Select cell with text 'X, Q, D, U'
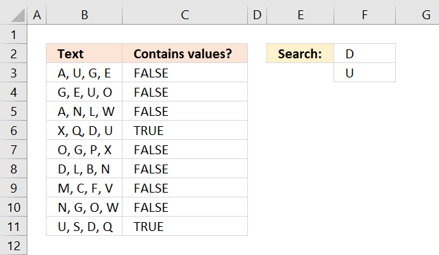 (x=84, y=130)
